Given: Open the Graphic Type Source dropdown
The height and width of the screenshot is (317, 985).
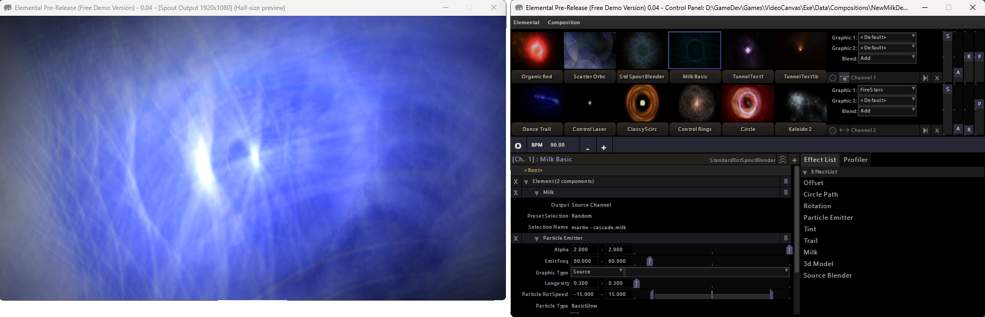Looking at the screenshot, I should (597, 272).
